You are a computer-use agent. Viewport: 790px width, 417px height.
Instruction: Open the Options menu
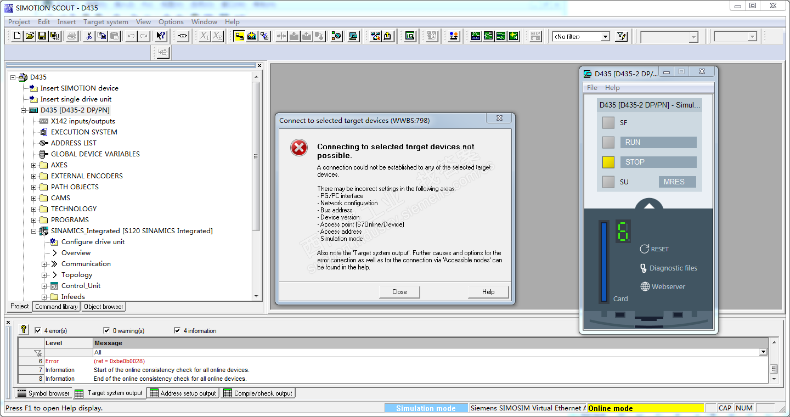(x=171, y=22)
